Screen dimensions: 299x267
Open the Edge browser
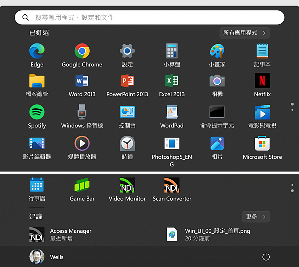[x=37, y=55]
